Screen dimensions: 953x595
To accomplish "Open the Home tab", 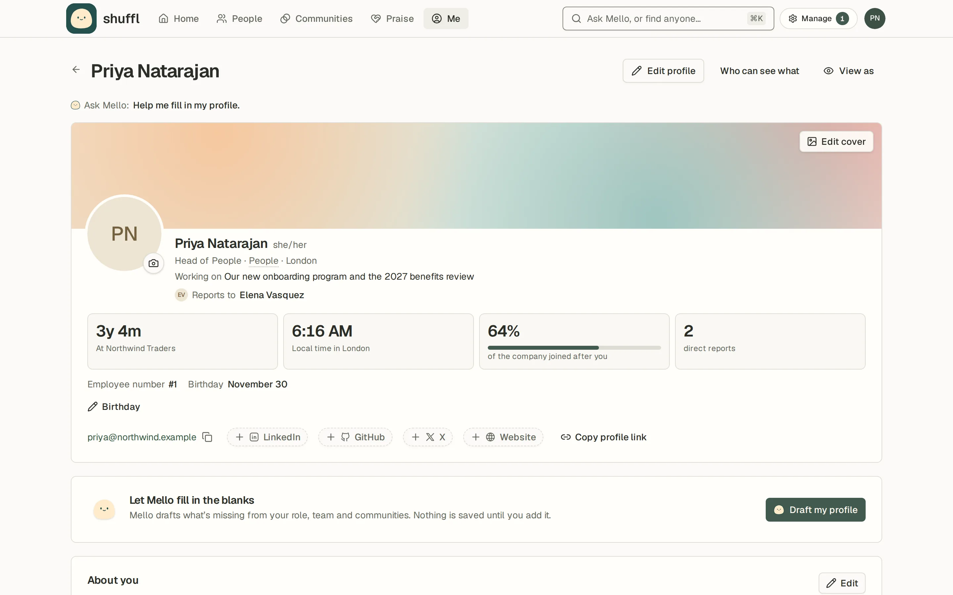I will 178,19.
